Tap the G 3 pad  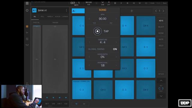click(x=146, y=68)
